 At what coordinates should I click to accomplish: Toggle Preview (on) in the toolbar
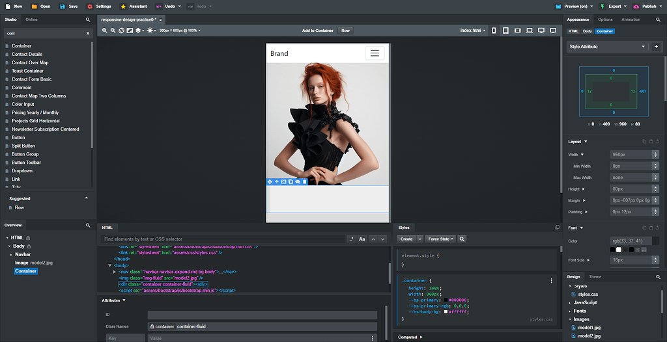(x=572, y=7)
